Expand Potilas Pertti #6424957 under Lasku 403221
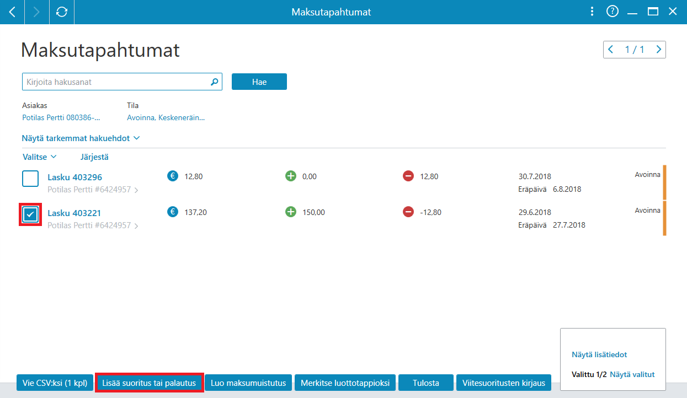Viewport: 687px width, 398px height. (x=93, y=225)
